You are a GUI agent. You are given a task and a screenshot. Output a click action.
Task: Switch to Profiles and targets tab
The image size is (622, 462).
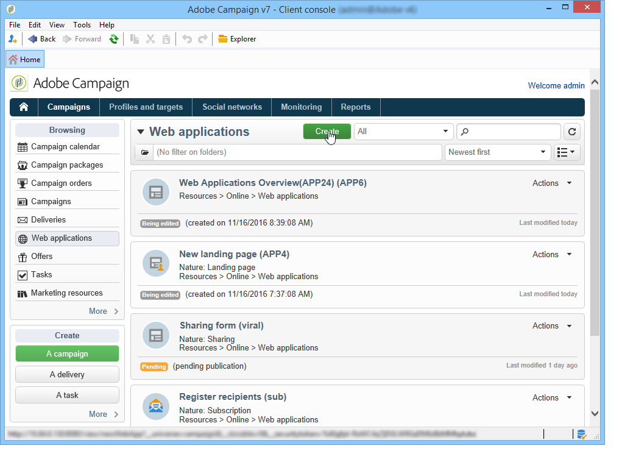(146, 107)
